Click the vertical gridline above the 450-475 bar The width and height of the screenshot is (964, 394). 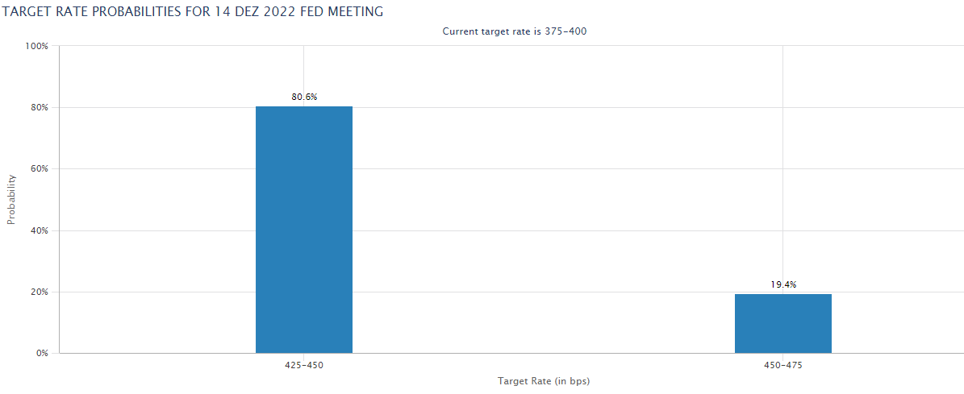tap(782, 161)
